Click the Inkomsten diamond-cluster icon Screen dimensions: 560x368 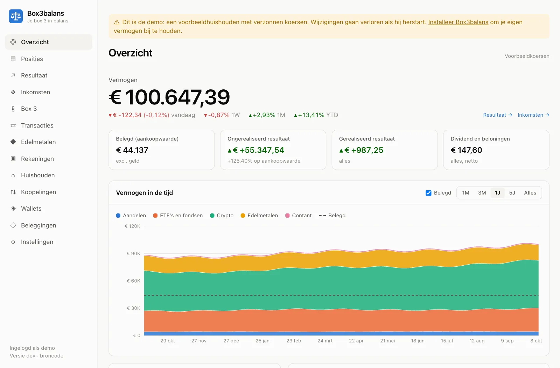13,92
